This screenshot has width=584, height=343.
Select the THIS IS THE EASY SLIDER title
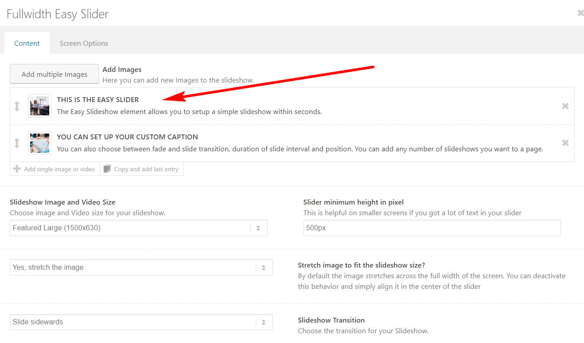(x=98, y=99)
